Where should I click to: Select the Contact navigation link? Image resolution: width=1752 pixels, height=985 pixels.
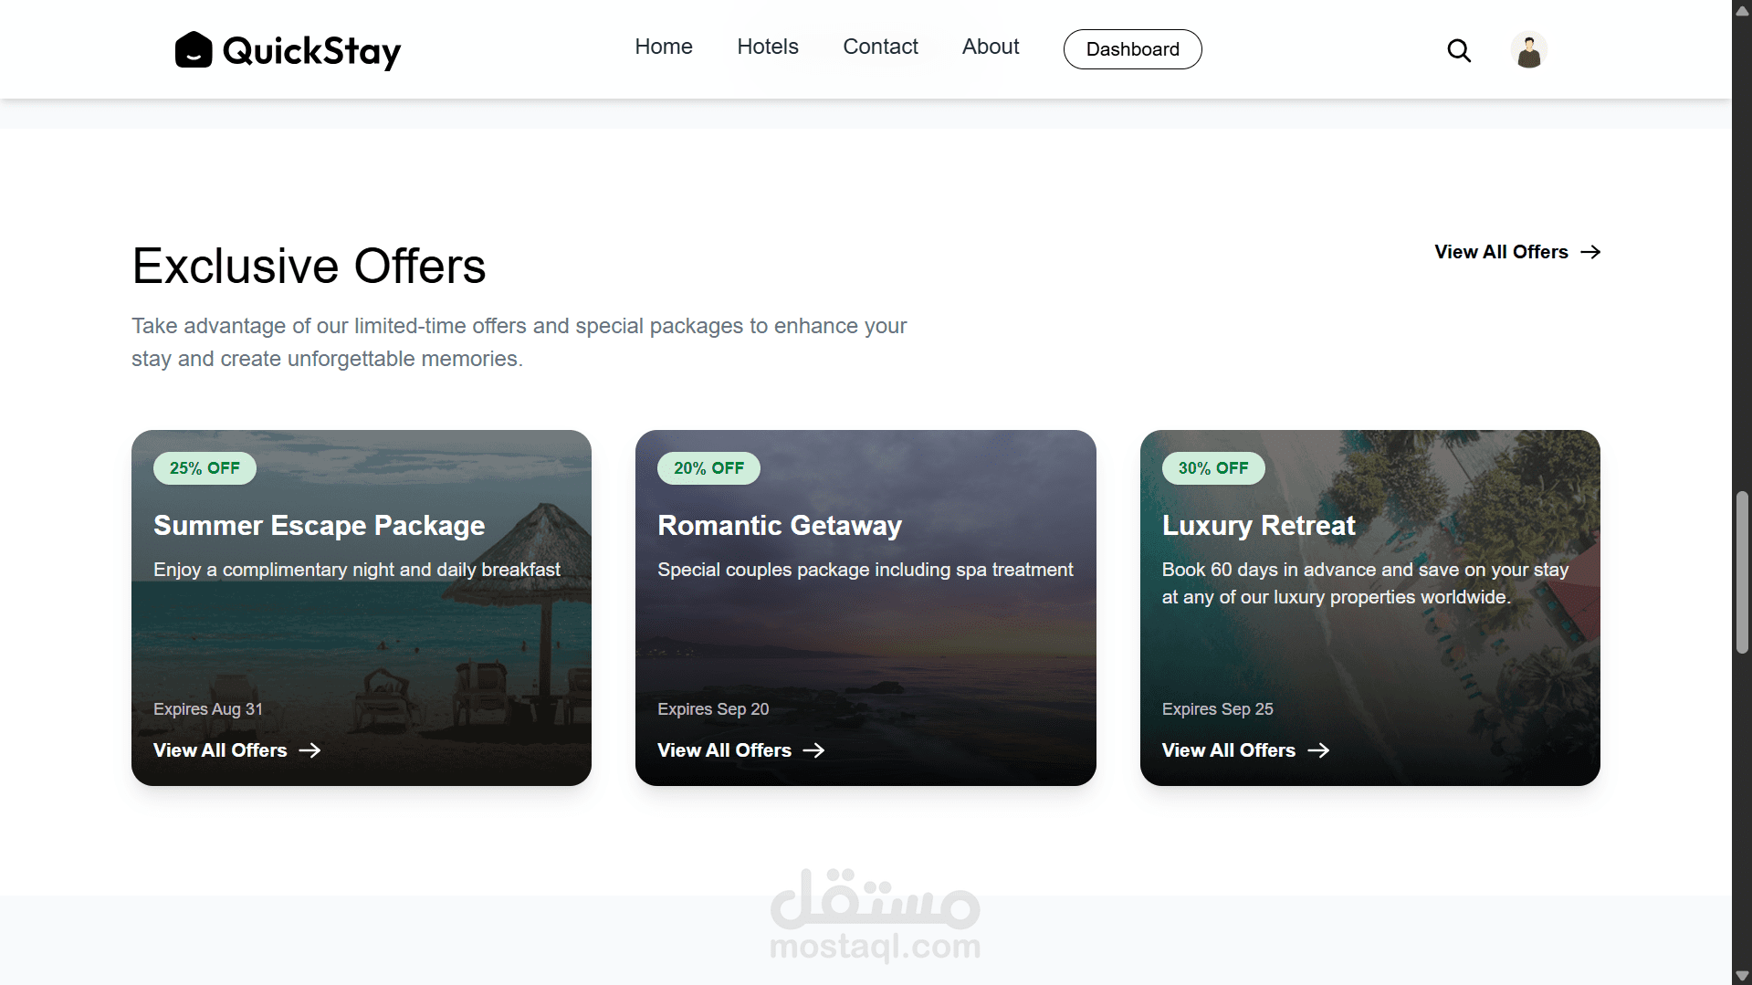click(x=880, y=47)
